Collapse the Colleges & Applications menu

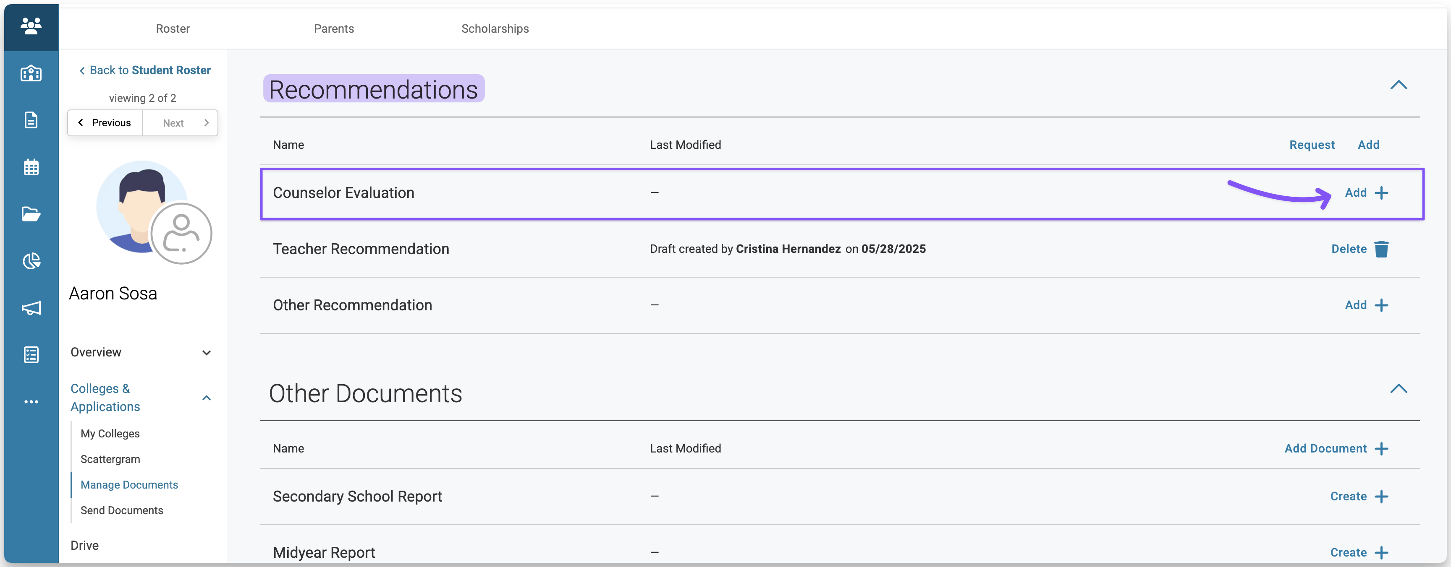pyautogui.click(x=206, y=398)
